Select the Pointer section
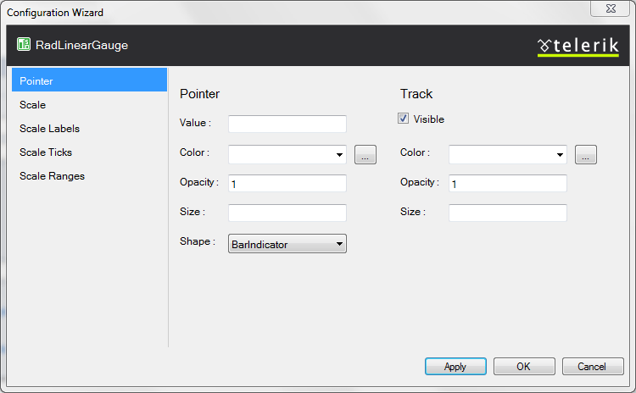636x393 pixels. (x=89, y=80)
